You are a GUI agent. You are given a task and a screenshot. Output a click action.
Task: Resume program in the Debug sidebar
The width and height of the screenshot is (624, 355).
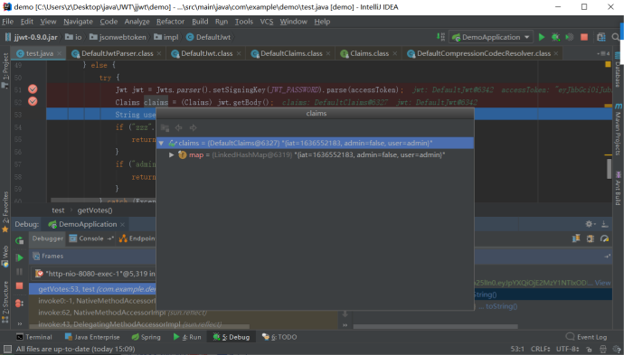(20, 257)
